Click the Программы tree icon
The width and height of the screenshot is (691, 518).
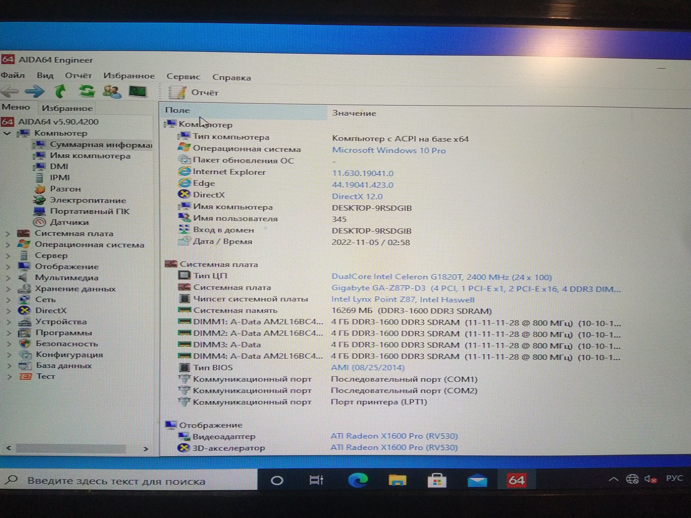24,333
